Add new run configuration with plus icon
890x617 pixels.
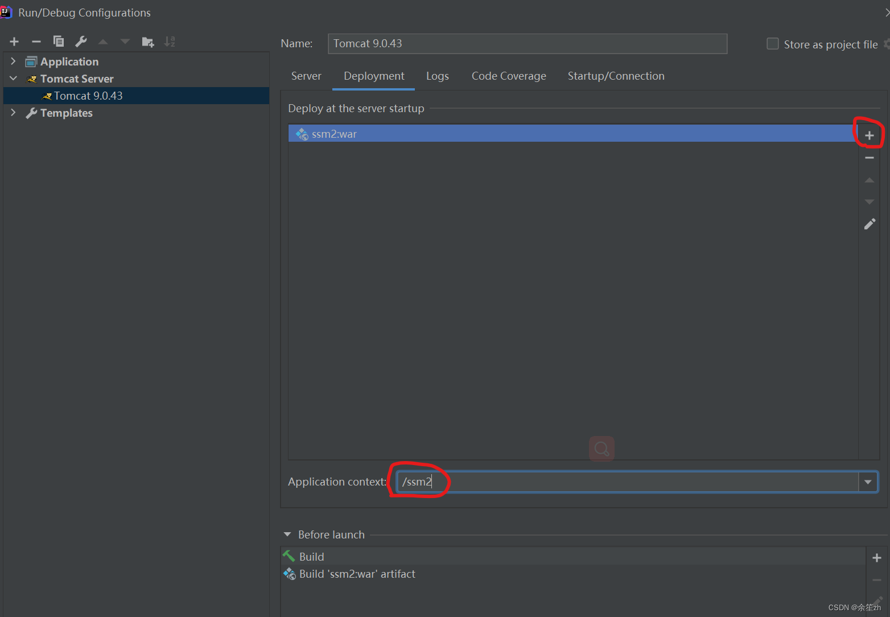pos(14,42)
